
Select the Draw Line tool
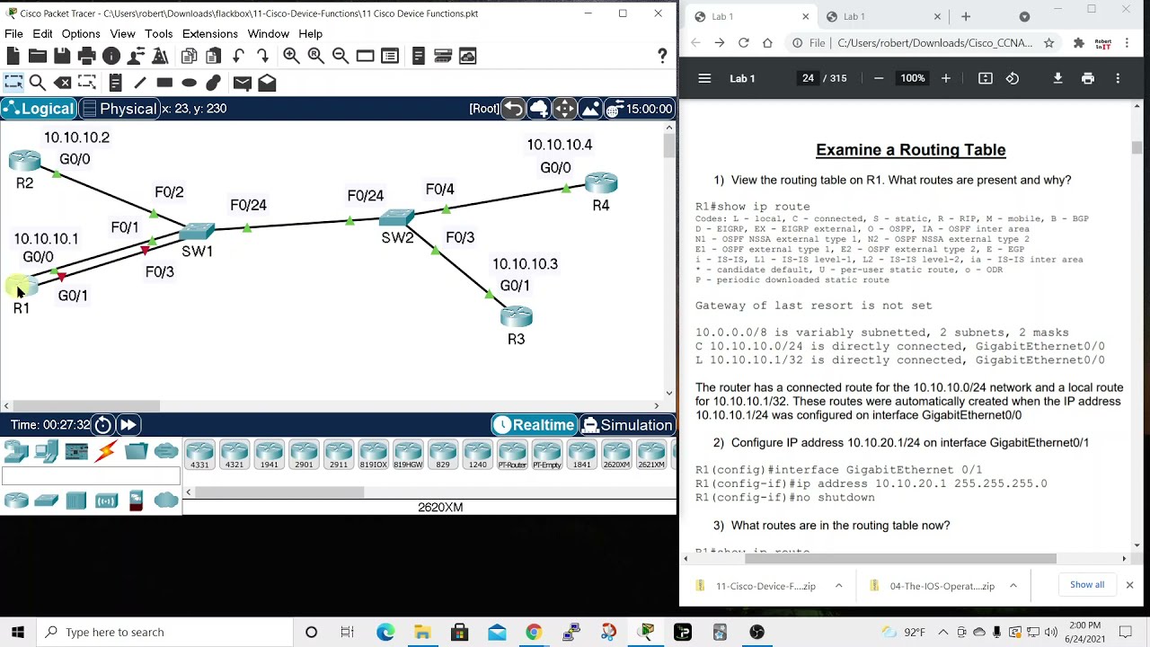139,83
